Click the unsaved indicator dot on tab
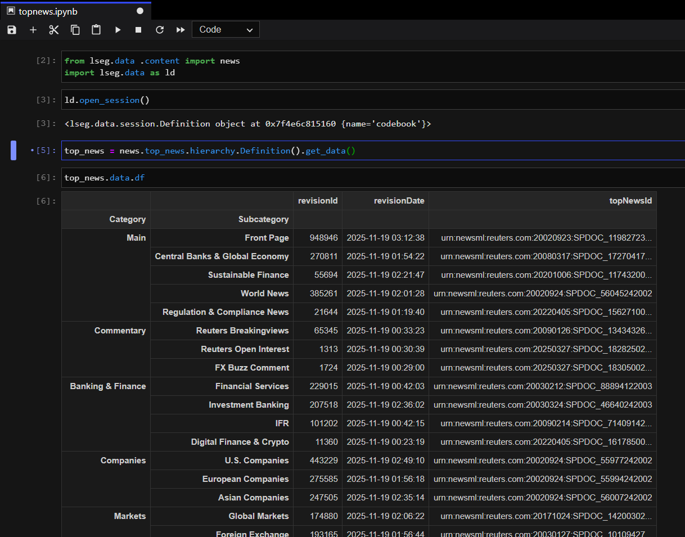 [140, 11]
